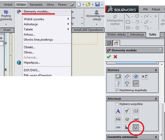The width and height of the screenshot is (165, 140).
Task: Open the Widok menu
Action: click(x=8, y=5)
